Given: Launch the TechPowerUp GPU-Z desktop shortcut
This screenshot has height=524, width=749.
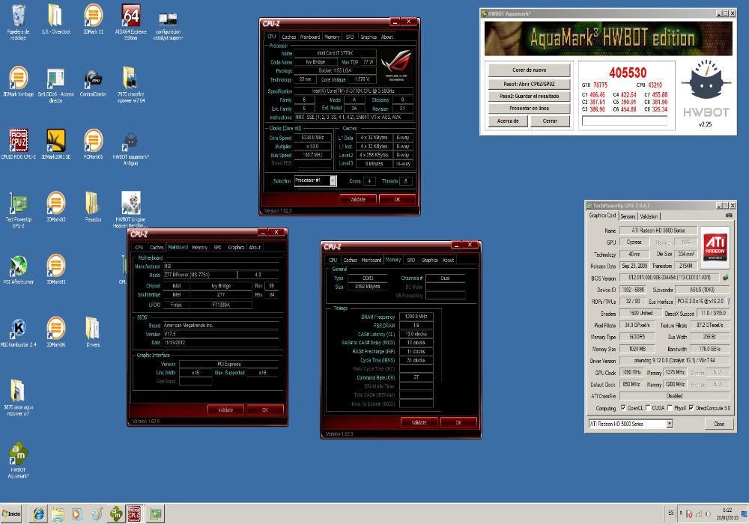Looking at the screenshot, I should click(x=18, y=210).
